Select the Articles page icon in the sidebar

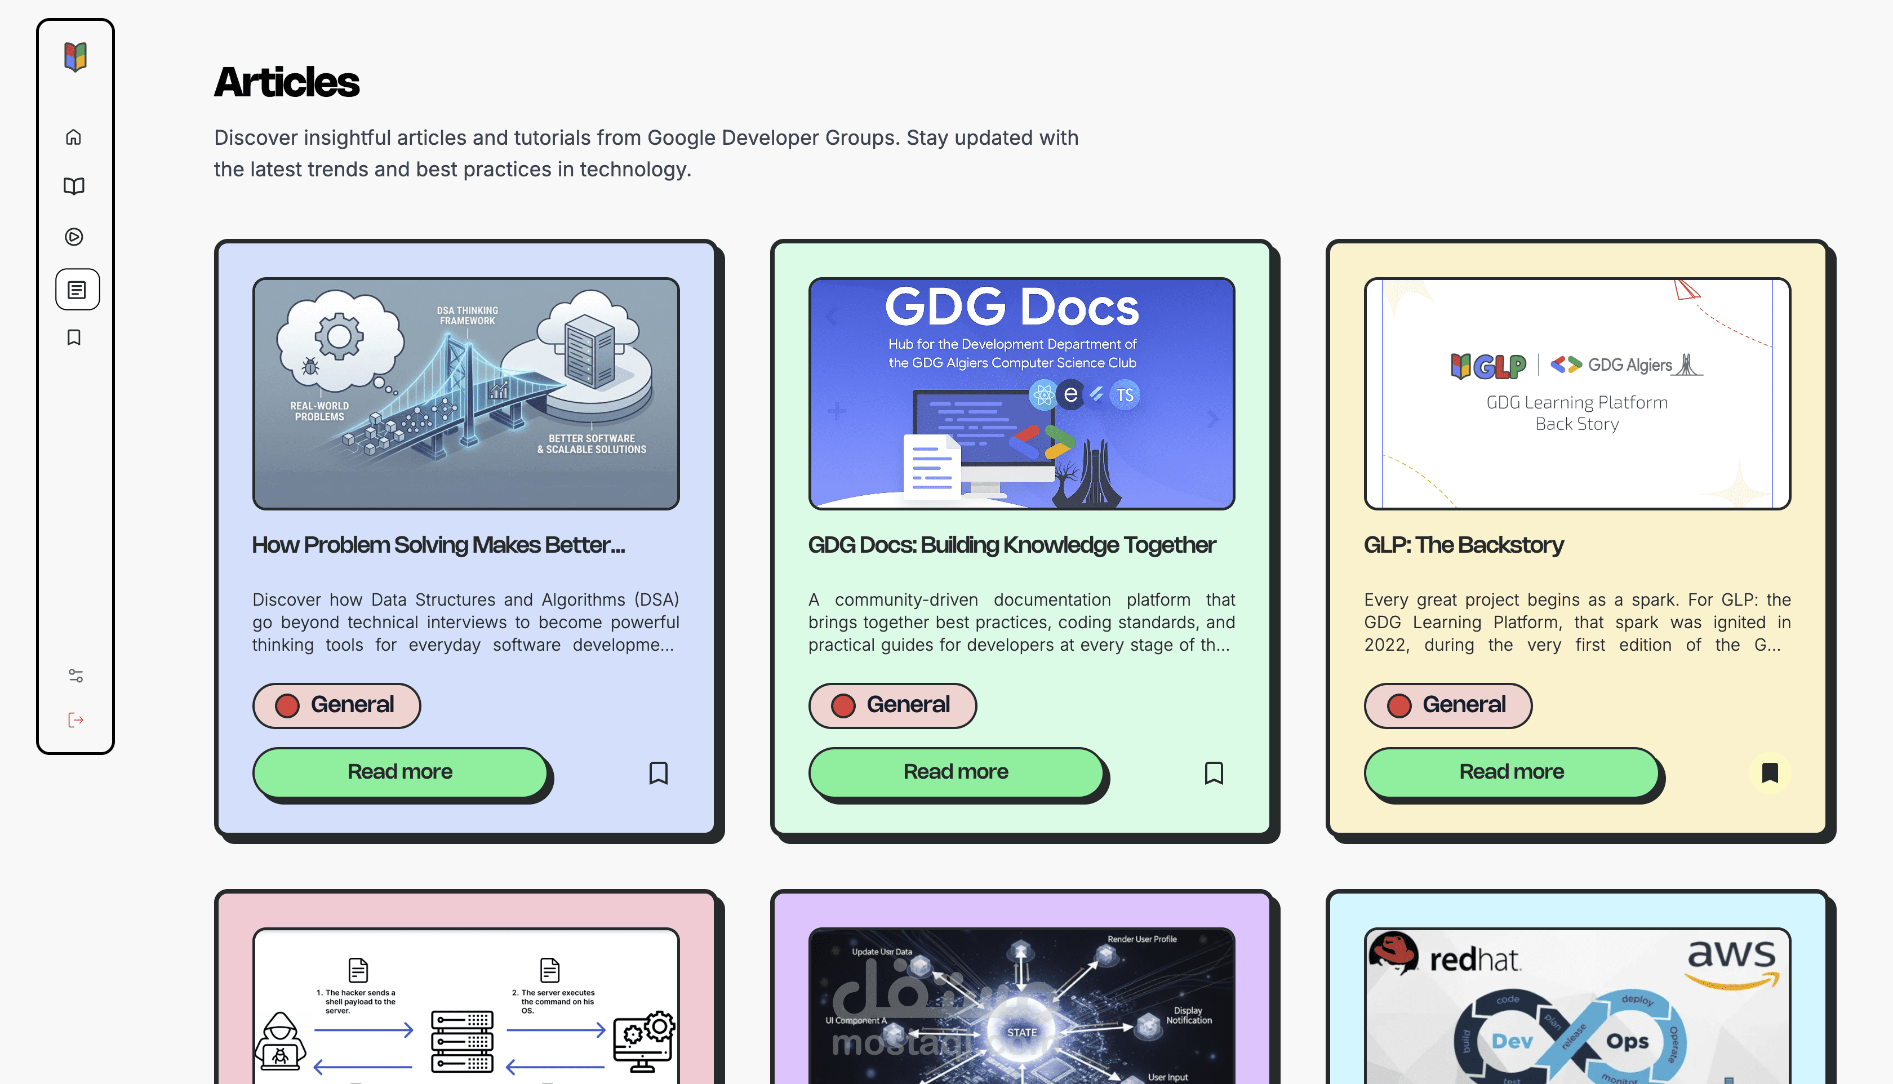pyautogui.click(x=77, y=290)
